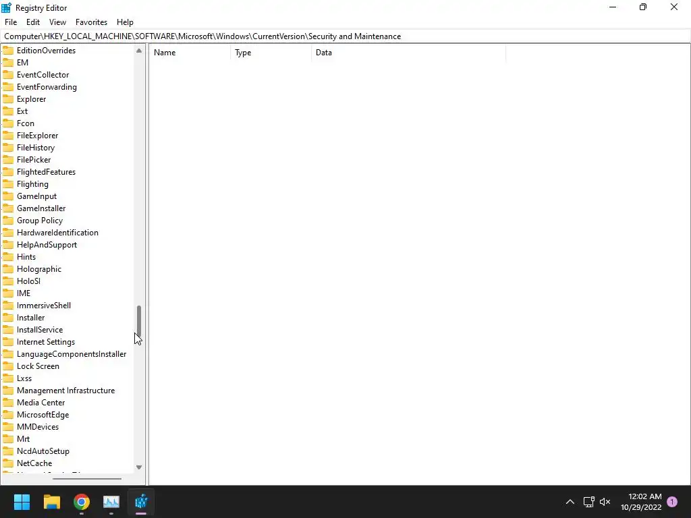Open the File menu
691x518 pixels.
pos(11,22)
